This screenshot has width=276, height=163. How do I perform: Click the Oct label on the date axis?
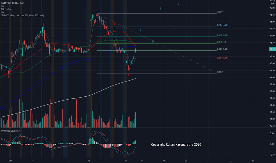click(10, 161)
